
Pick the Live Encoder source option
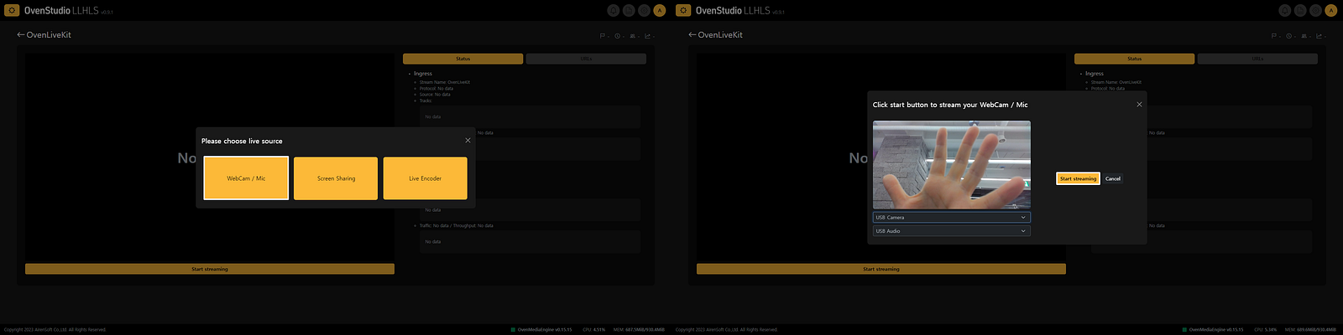pyautogui.click(x=426, y=178)
